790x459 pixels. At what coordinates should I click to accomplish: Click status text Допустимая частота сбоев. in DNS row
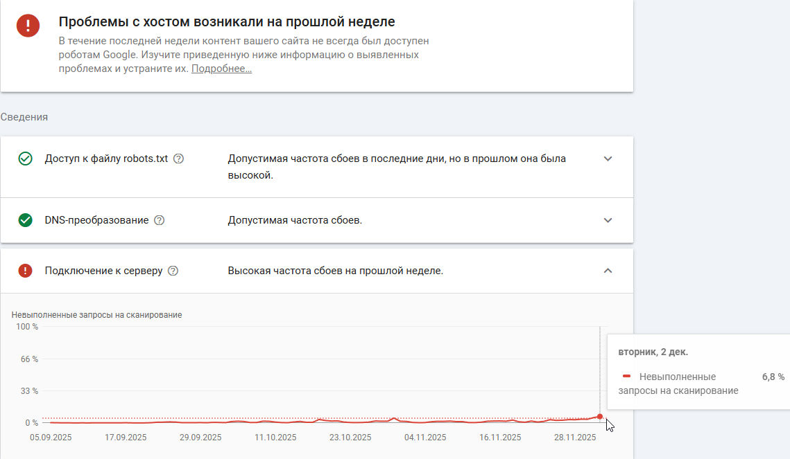pyautogui.click(x=295, y=220)
